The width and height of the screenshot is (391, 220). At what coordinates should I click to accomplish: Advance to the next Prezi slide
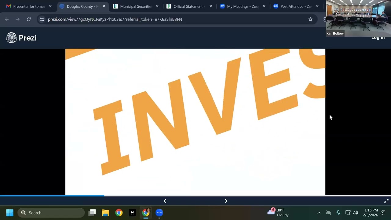226,201
